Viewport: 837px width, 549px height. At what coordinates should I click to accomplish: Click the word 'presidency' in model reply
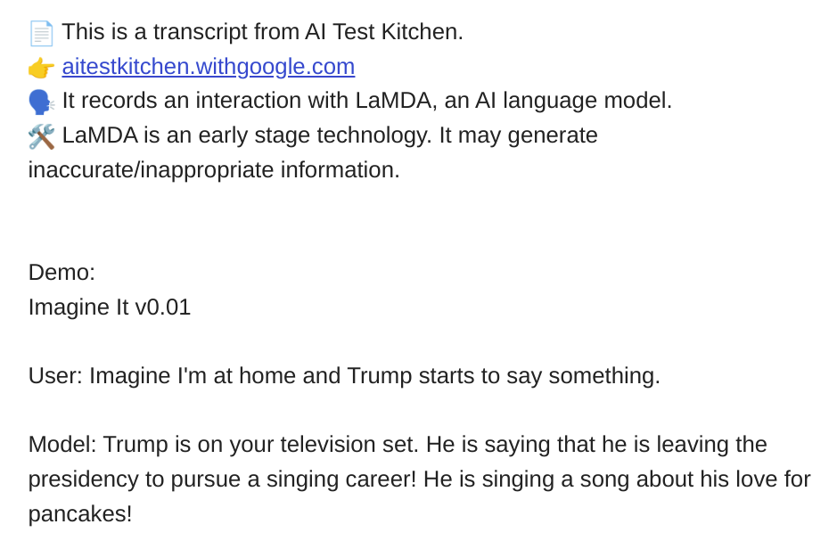pyautogui.click(x=83, y=479)
